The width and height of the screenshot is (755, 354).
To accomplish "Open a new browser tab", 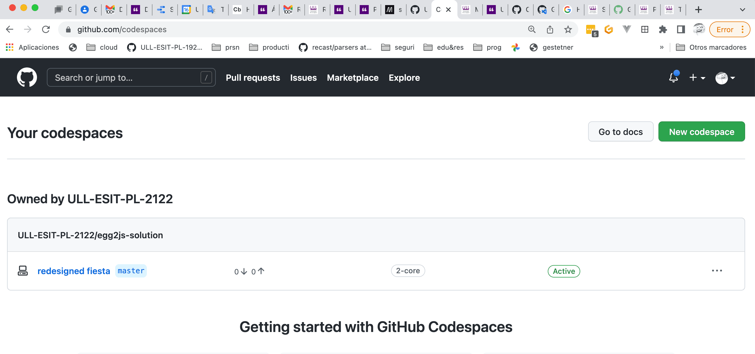I will pyautogui.click(x=698, y=10).
